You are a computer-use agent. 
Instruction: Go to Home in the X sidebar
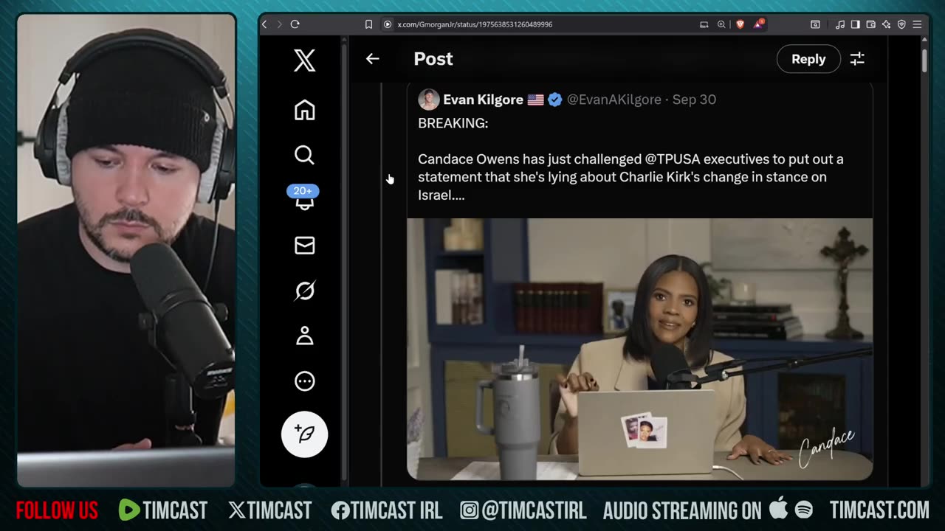point(304,110)
